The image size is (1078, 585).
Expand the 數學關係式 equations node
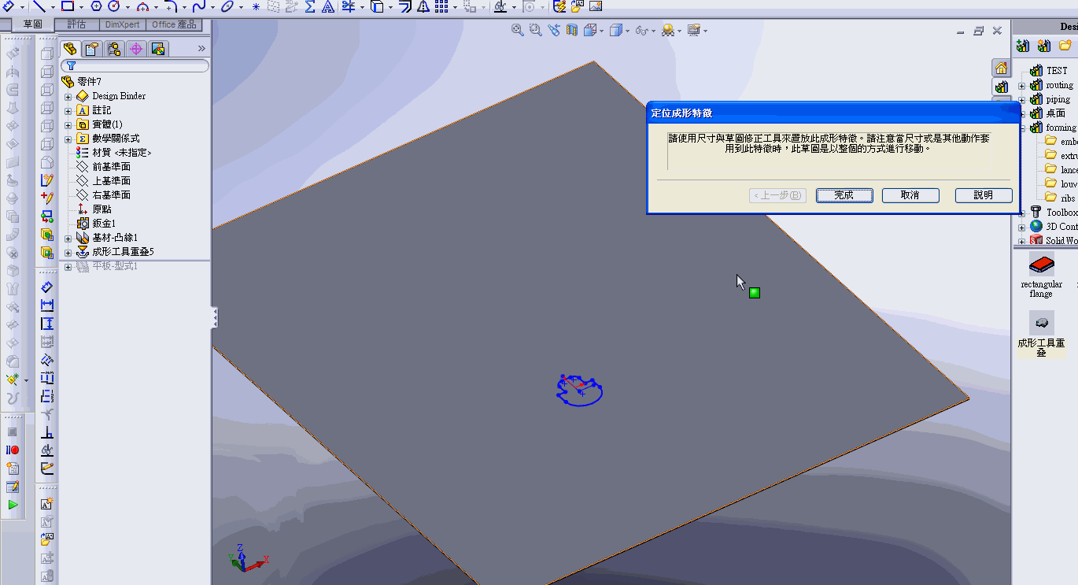pos(68,139)
